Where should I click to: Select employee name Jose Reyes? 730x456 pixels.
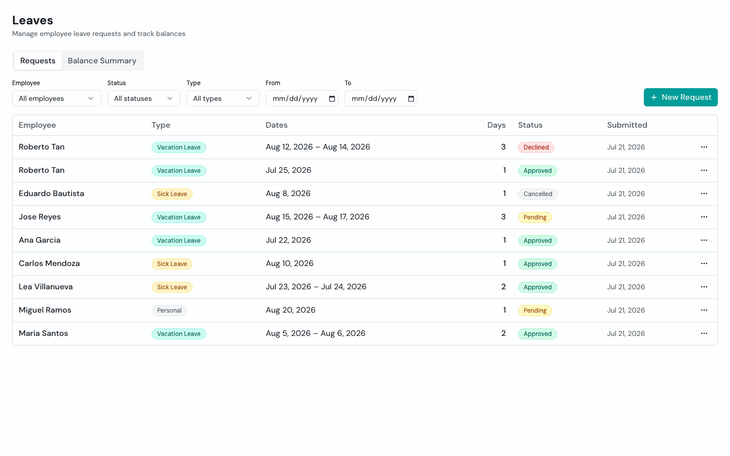tap(40, 217)
